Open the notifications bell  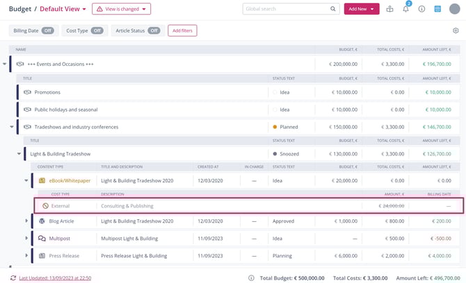(405, 9)
